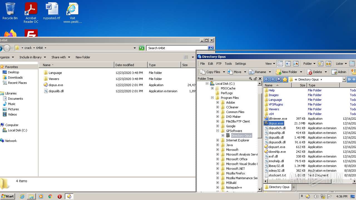This screenshot has width=356, height=200.
Task: Click the search magnifier in 64bit Explorer window
Action: pyautogui.click(x=211, y=48)
